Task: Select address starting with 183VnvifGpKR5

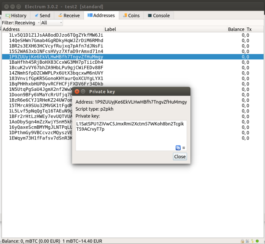Action: [56, 78]
